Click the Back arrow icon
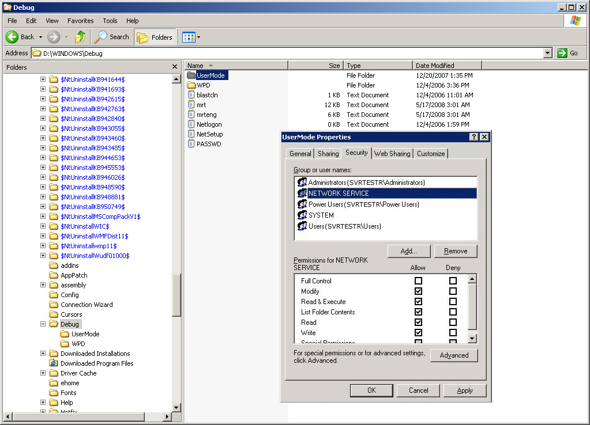590x425 pixels. [12, 37]
